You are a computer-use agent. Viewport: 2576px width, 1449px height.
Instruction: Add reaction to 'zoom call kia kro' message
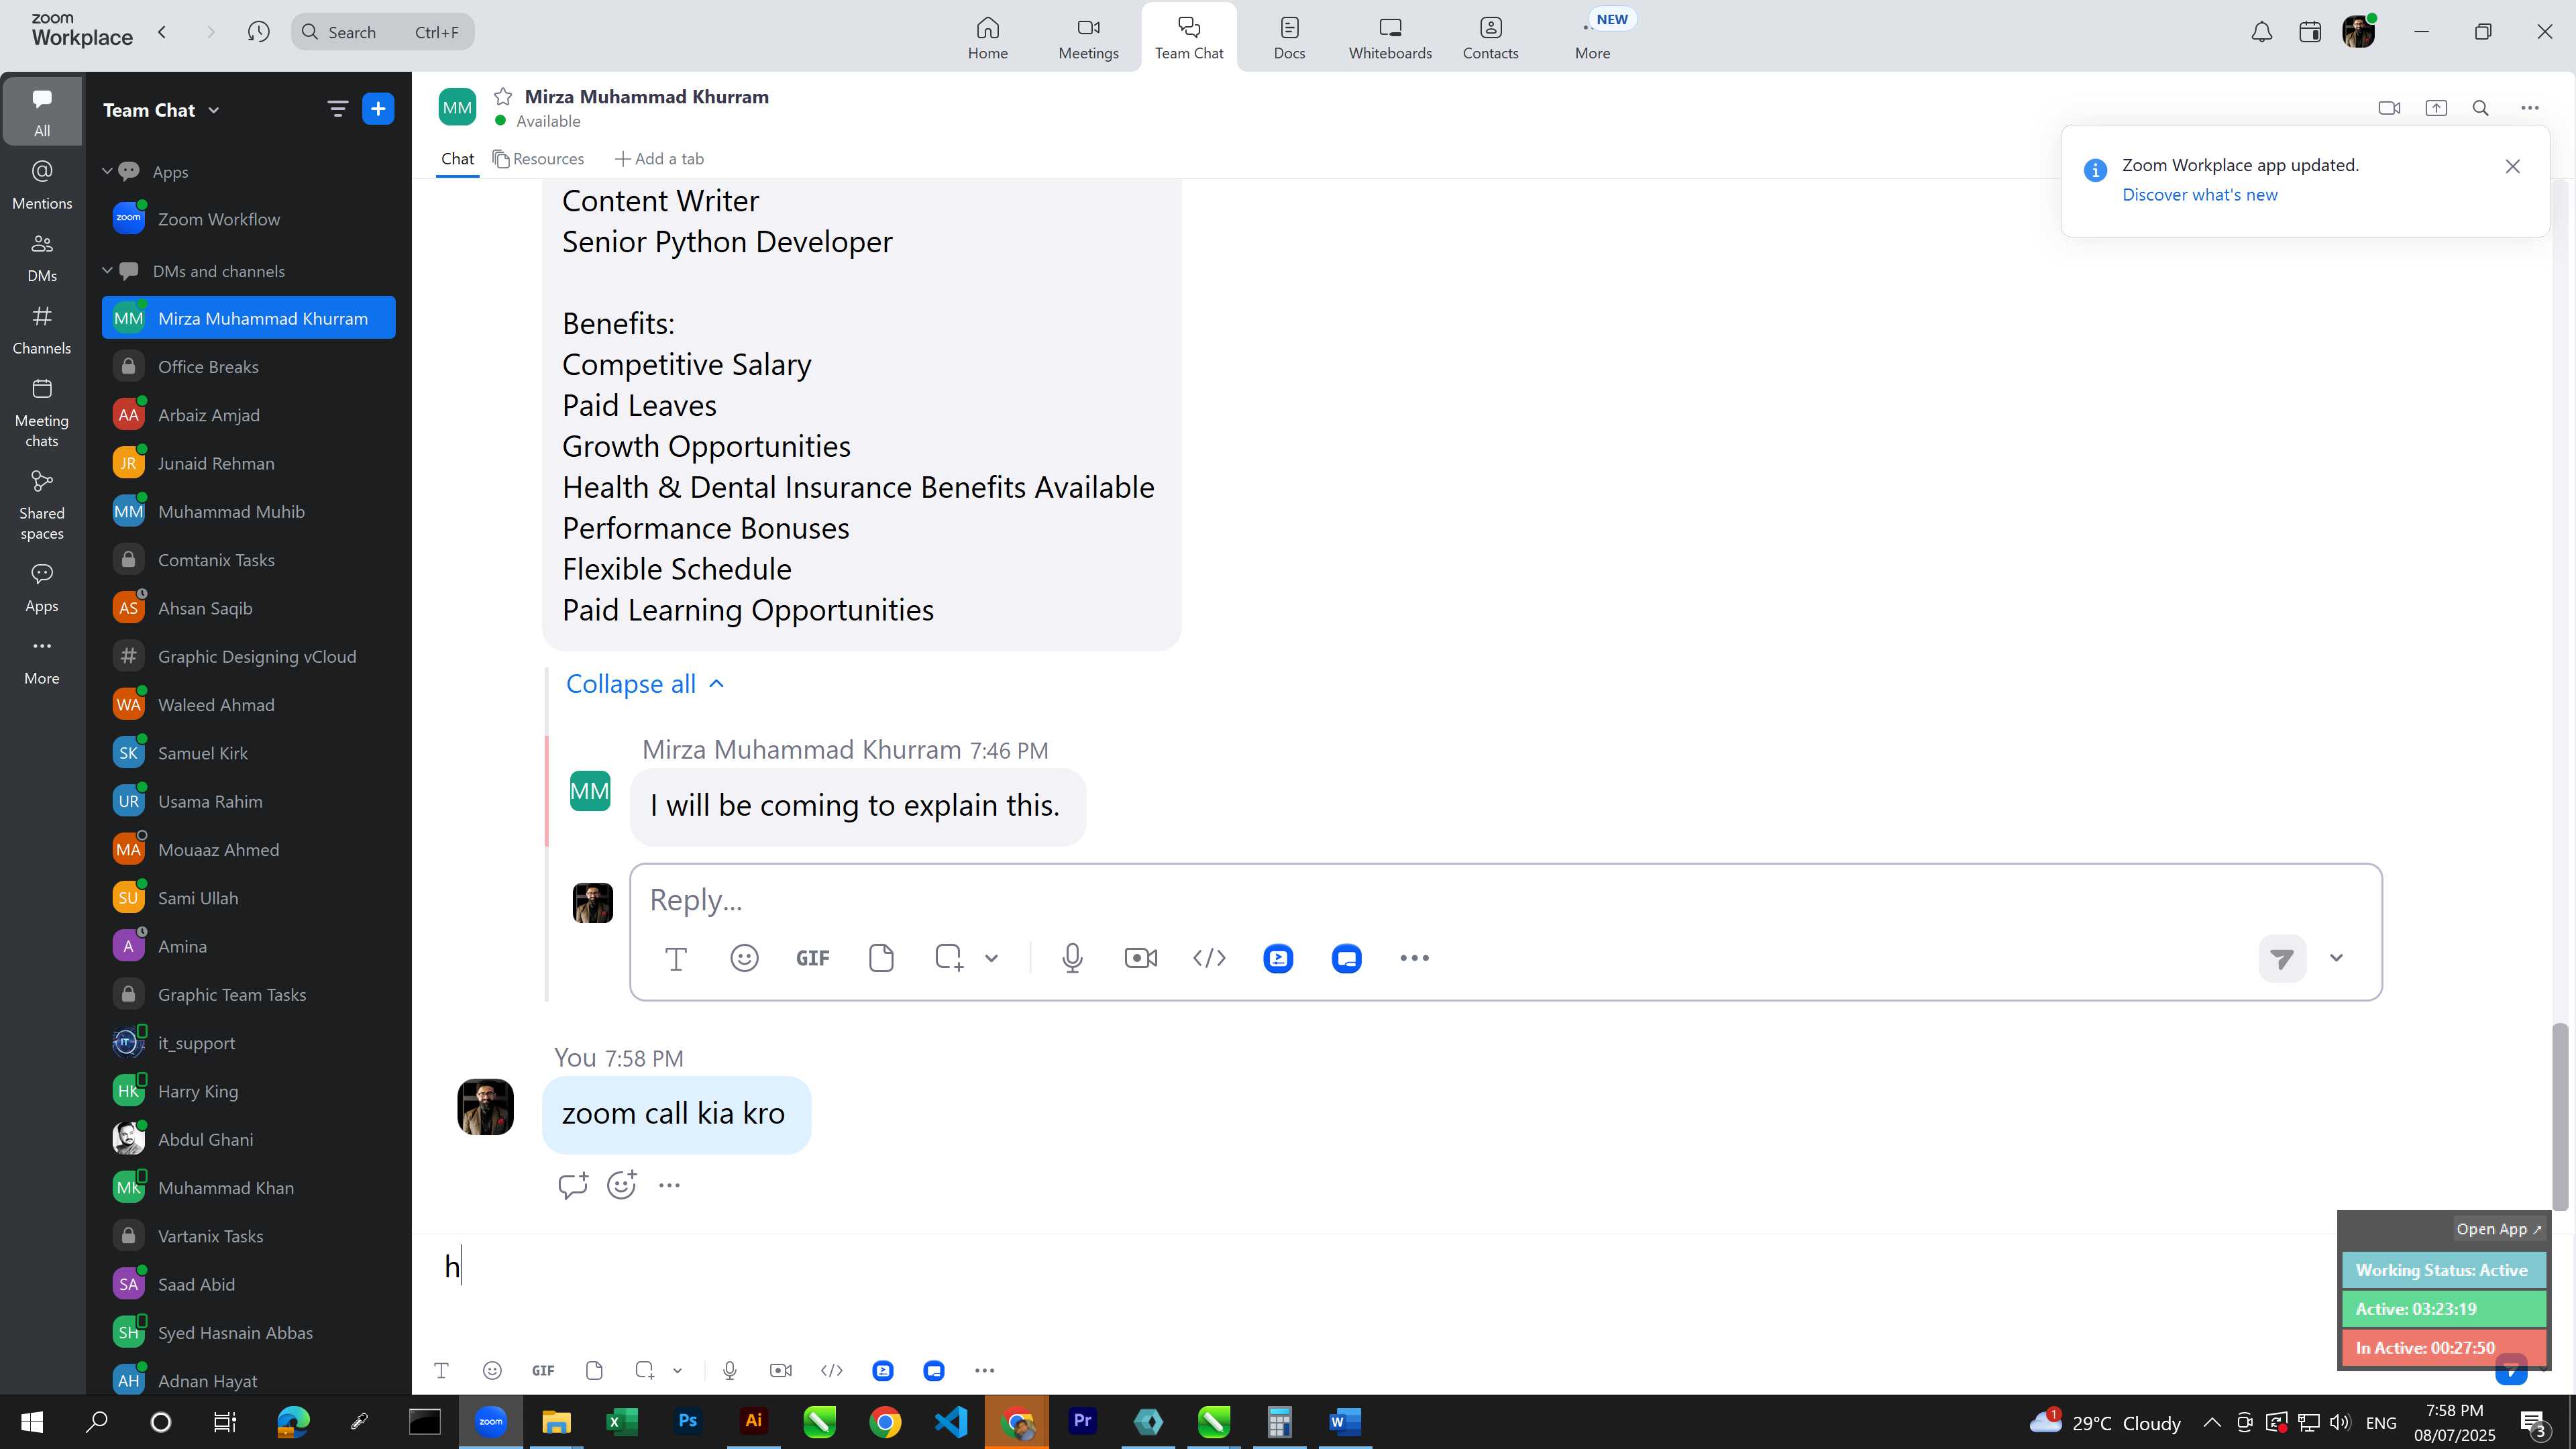[621, 1185]
